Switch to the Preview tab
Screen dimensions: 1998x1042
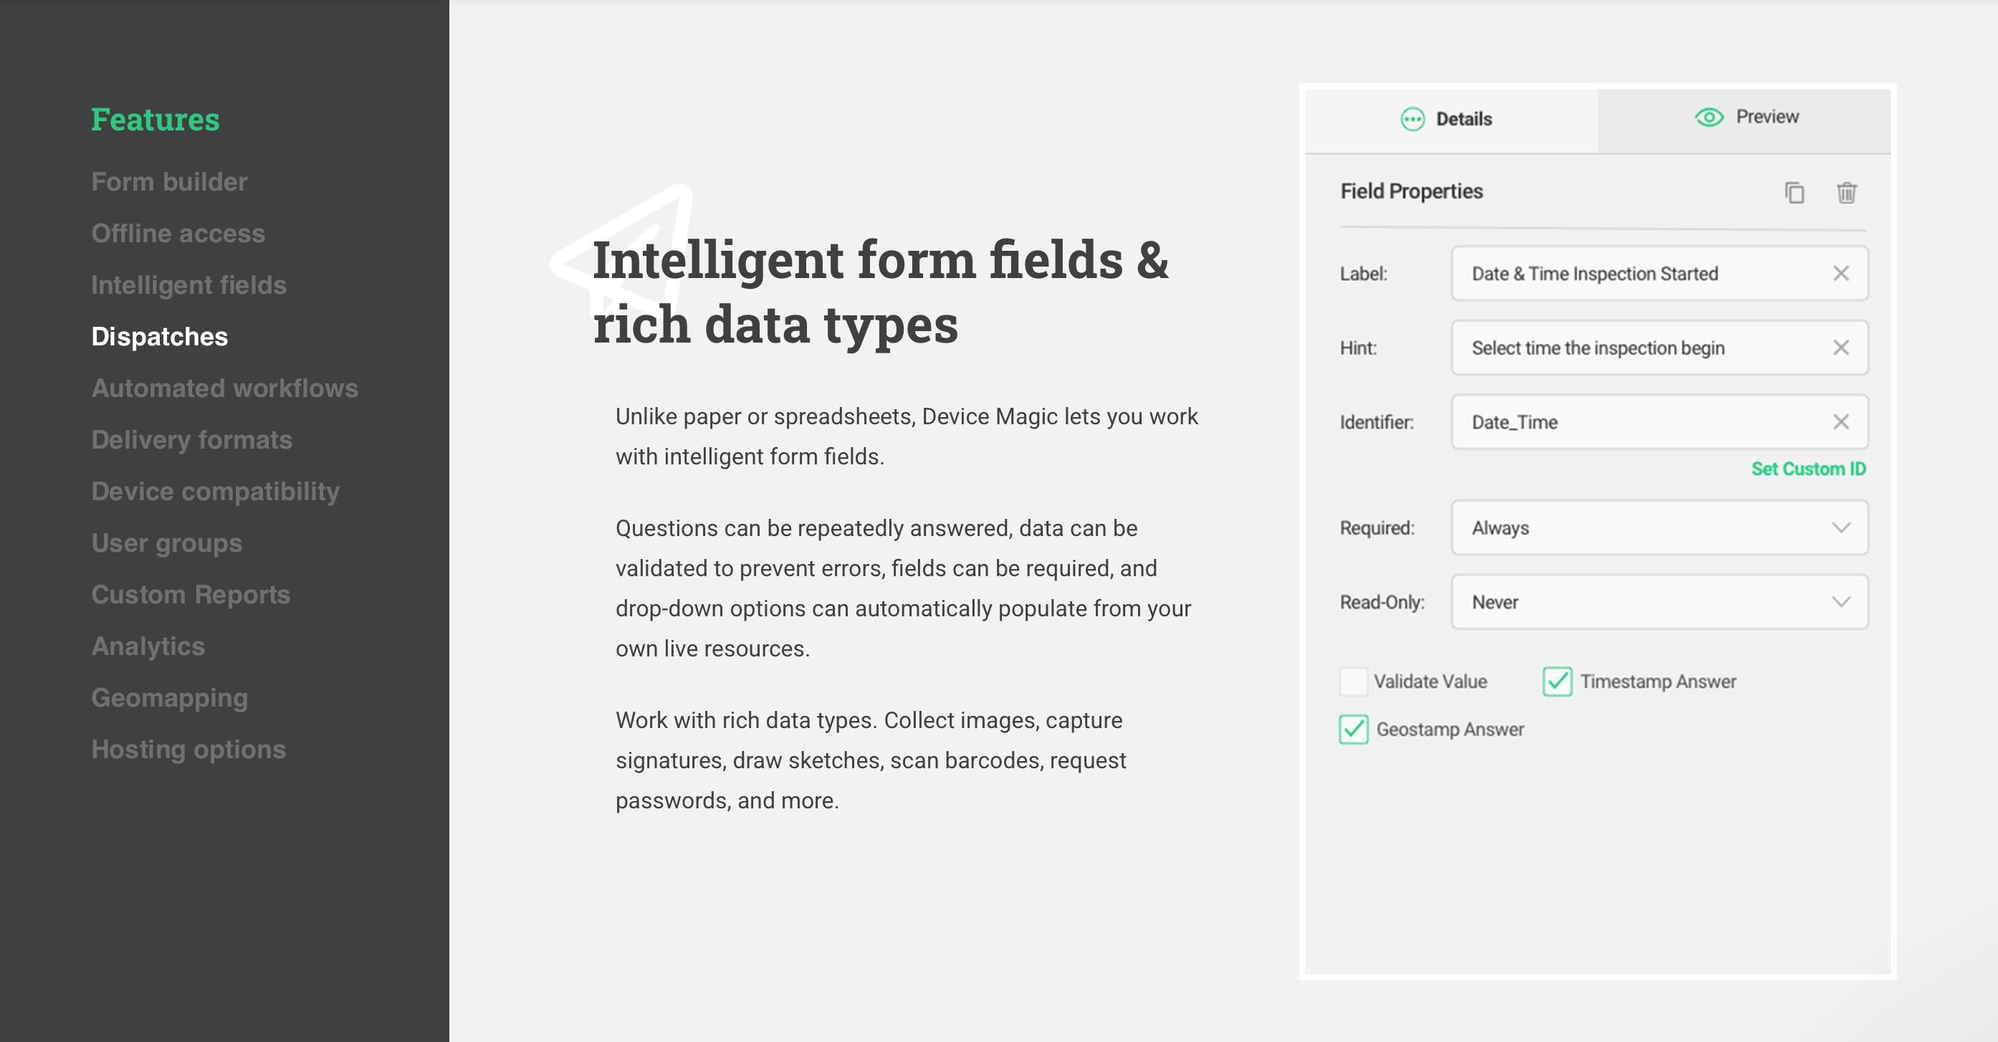pos(1744,120)
